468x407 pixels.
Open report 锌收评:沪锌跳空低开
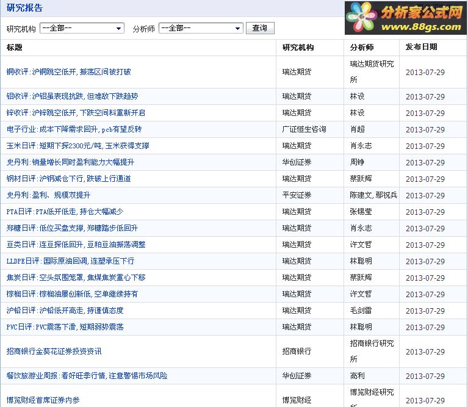pyautogui.click(x=76, y=113)
